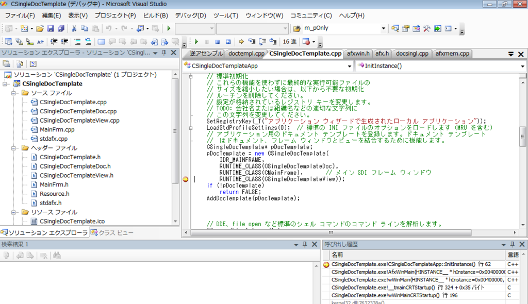Open Solution Explorer toolbar icon with magnifier
The width and height of the screenshot is (528, 304).
(395, 29)
